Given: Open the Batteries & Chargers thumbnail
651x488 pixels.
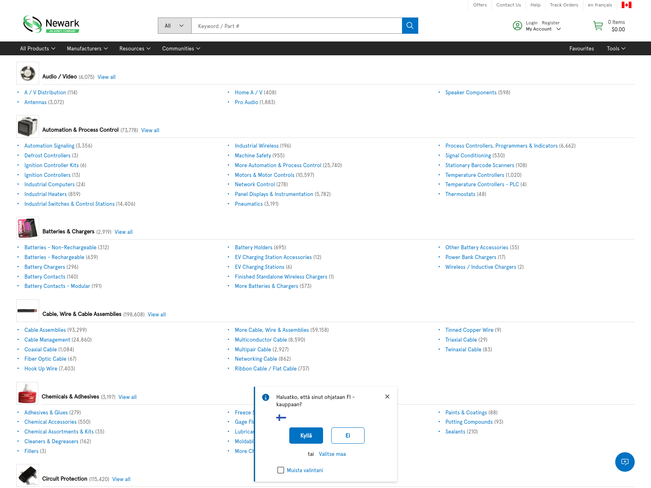Looking at the screenshot, I should [x=28, y=228].
